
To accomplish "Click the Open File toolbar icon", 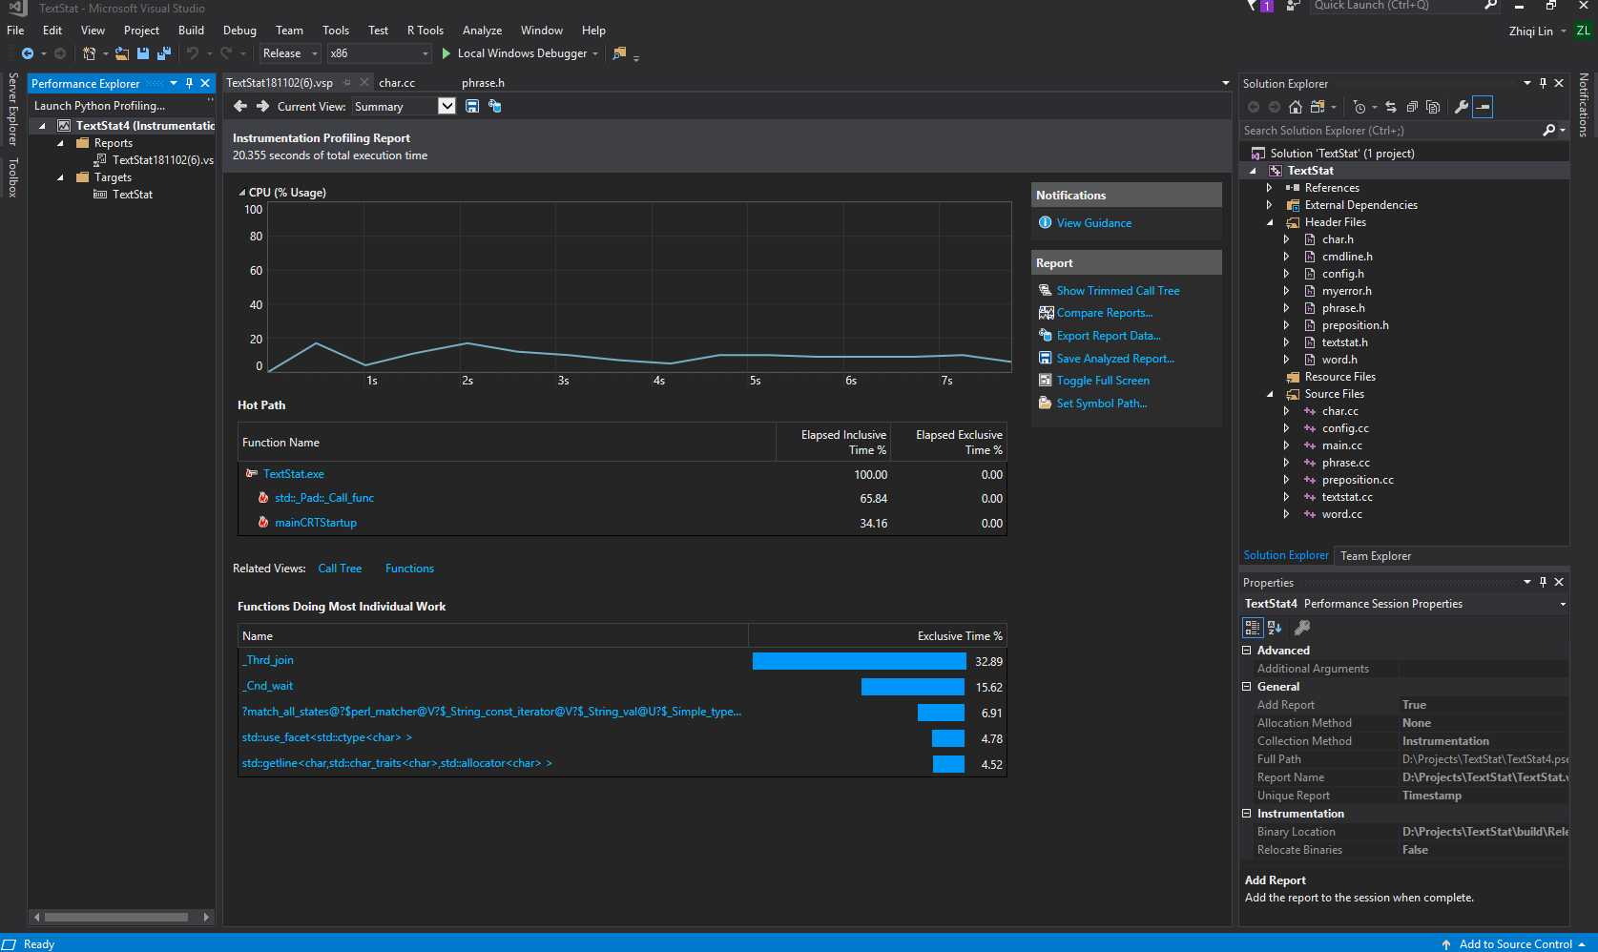I will [122, 53].
